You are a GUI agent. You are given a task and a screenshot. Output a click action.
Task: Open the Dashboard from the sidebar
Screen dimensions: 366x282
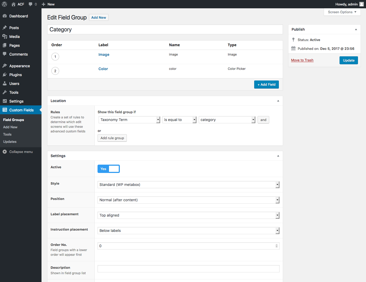[x=18, y=16]
